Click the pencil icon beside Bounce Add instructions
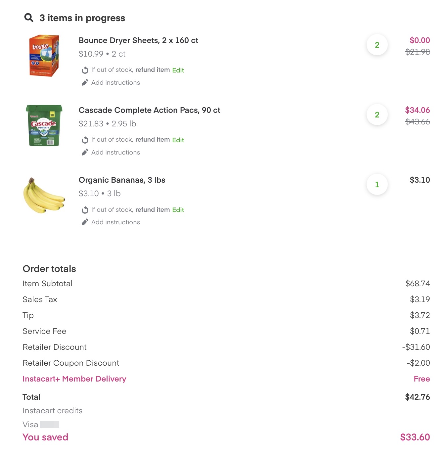 (85, 82)
